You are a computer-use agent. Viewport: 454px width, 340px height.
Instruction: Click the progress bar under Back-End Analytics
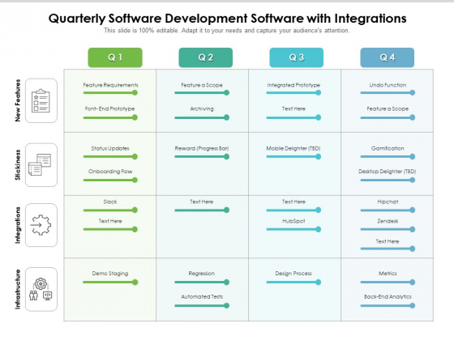click(388, 306)
